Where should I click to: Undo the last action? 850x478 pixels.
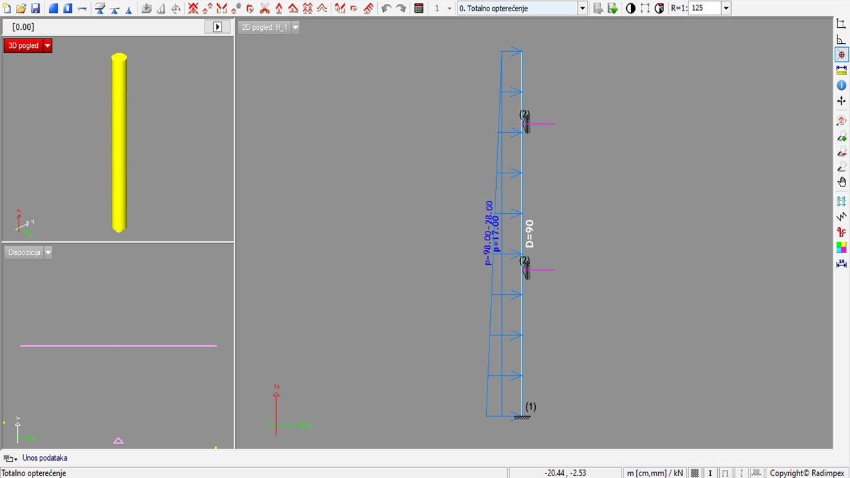(386, 9)
